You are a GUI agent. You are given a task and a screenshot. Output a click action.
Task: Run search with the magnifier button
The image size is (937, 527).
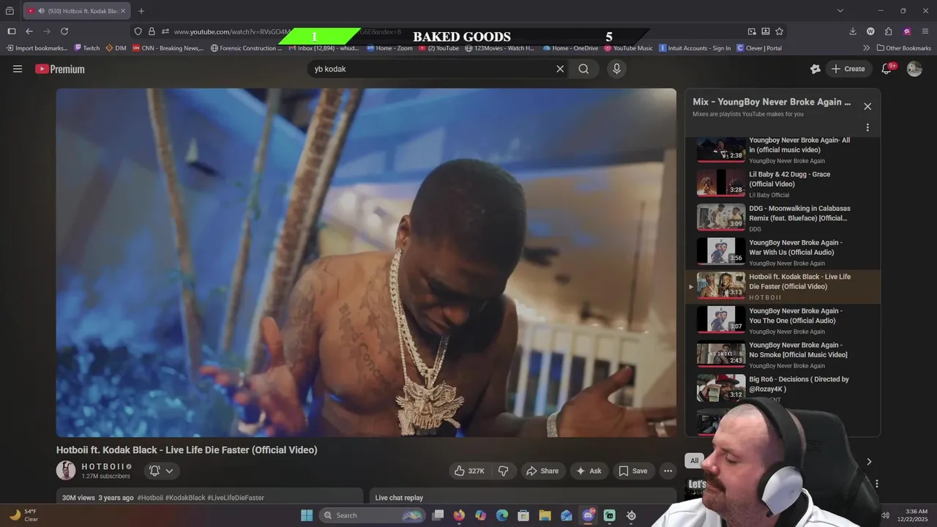[x=583, y=69]
